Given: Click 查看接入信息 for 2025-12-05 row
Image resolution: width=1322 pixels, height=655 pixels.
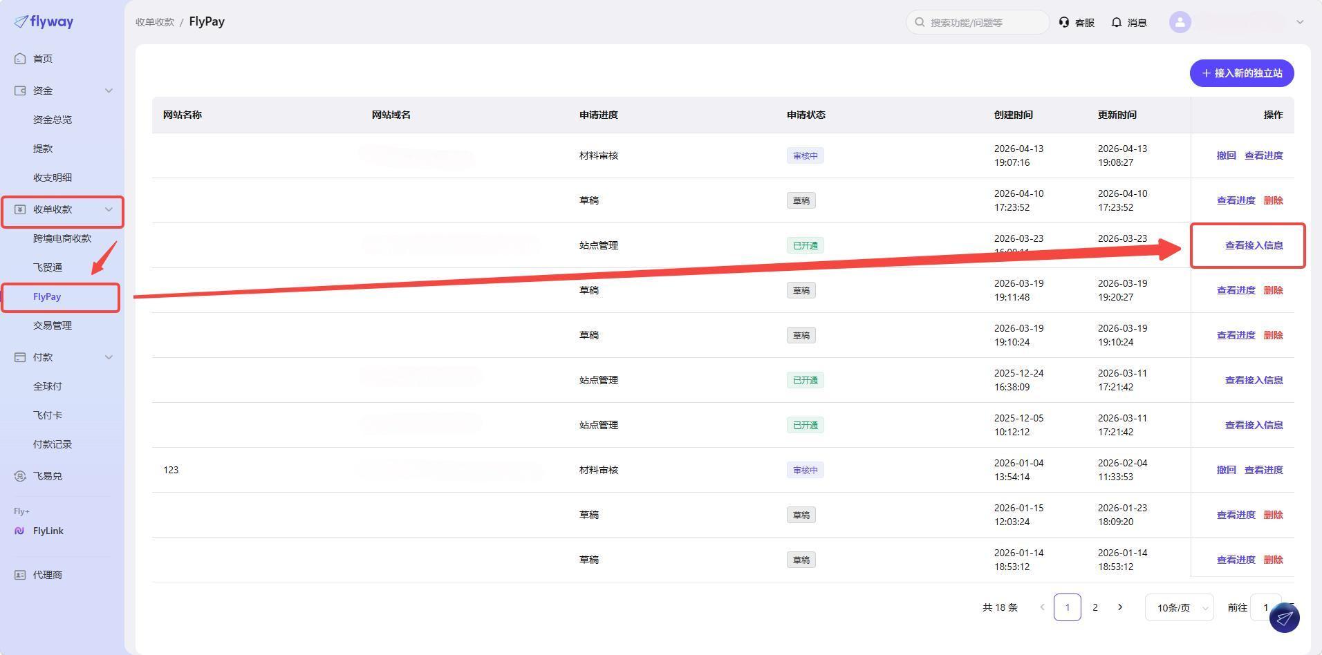Looking at the screenshot, I should point(1254,425).
